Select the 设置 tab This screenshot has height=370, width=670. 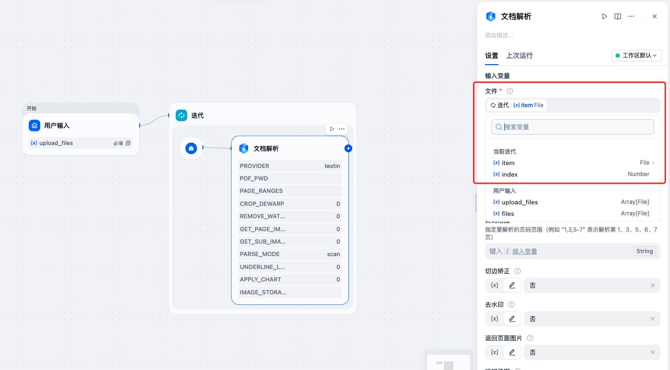pos(491,56)
